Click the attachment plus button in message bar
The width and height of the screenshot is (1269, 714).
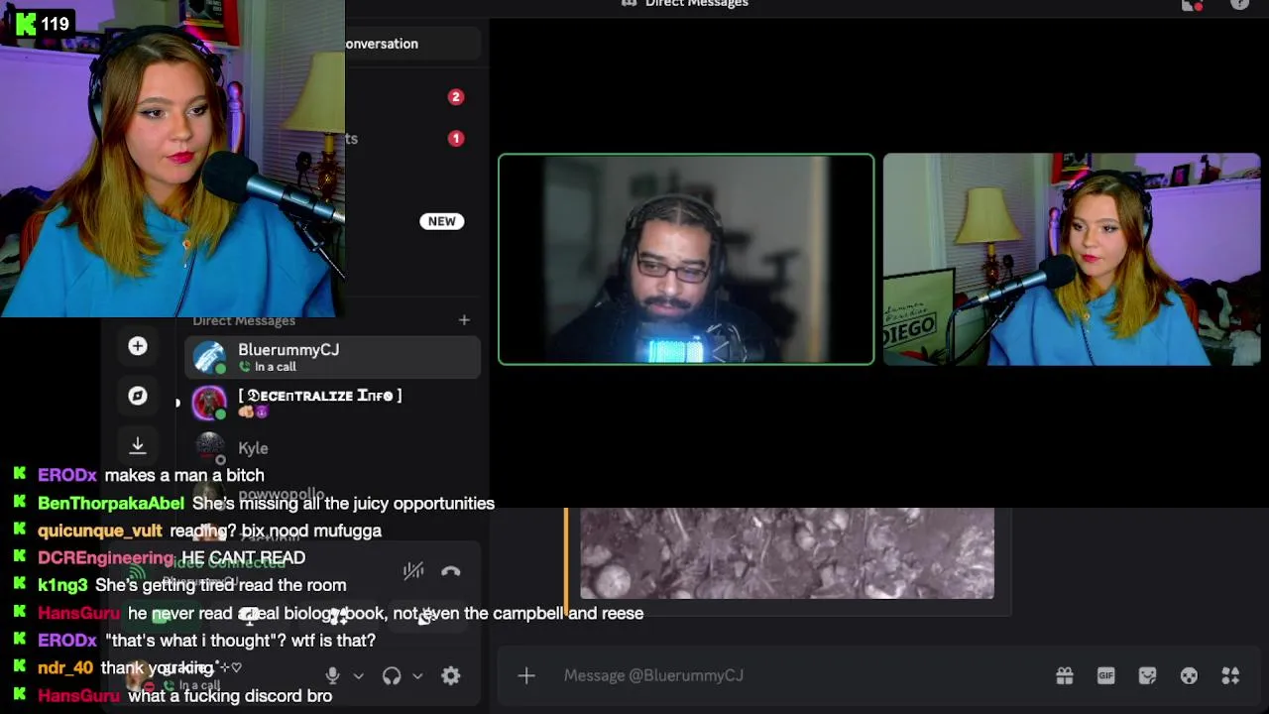click(526, 675)
